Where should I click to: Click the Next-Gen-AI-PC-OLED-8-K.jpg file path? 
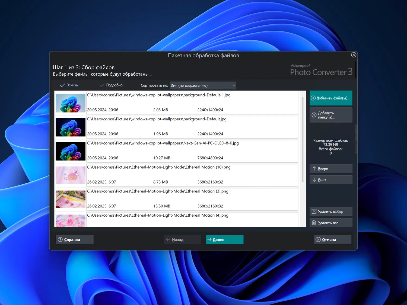coord(163,143)
